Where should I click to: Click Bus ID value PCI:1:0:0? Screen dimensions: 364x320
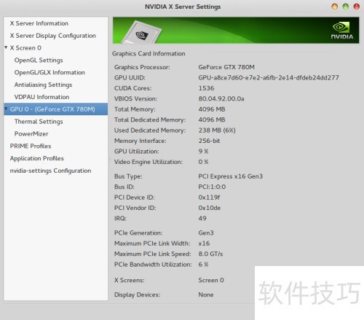click(212, 187)
